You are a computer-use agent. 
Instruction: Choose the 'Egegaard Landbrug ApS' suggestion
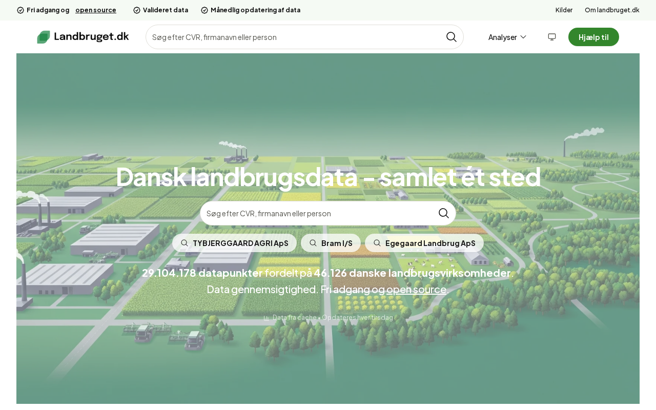tap(424, 243)
